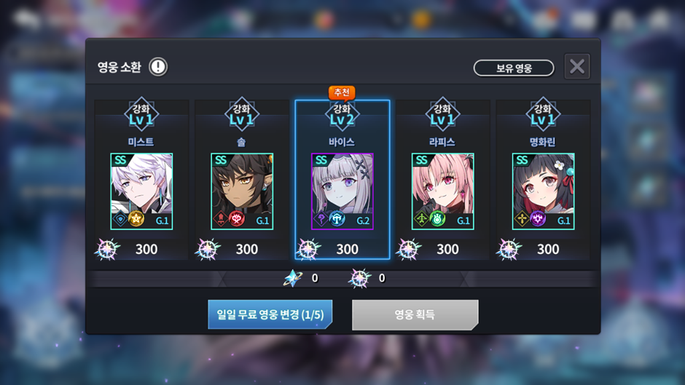The image size is (685, 385).
Task: Click the 300 gem cost under 명화린
Action: tap(548, 249)
